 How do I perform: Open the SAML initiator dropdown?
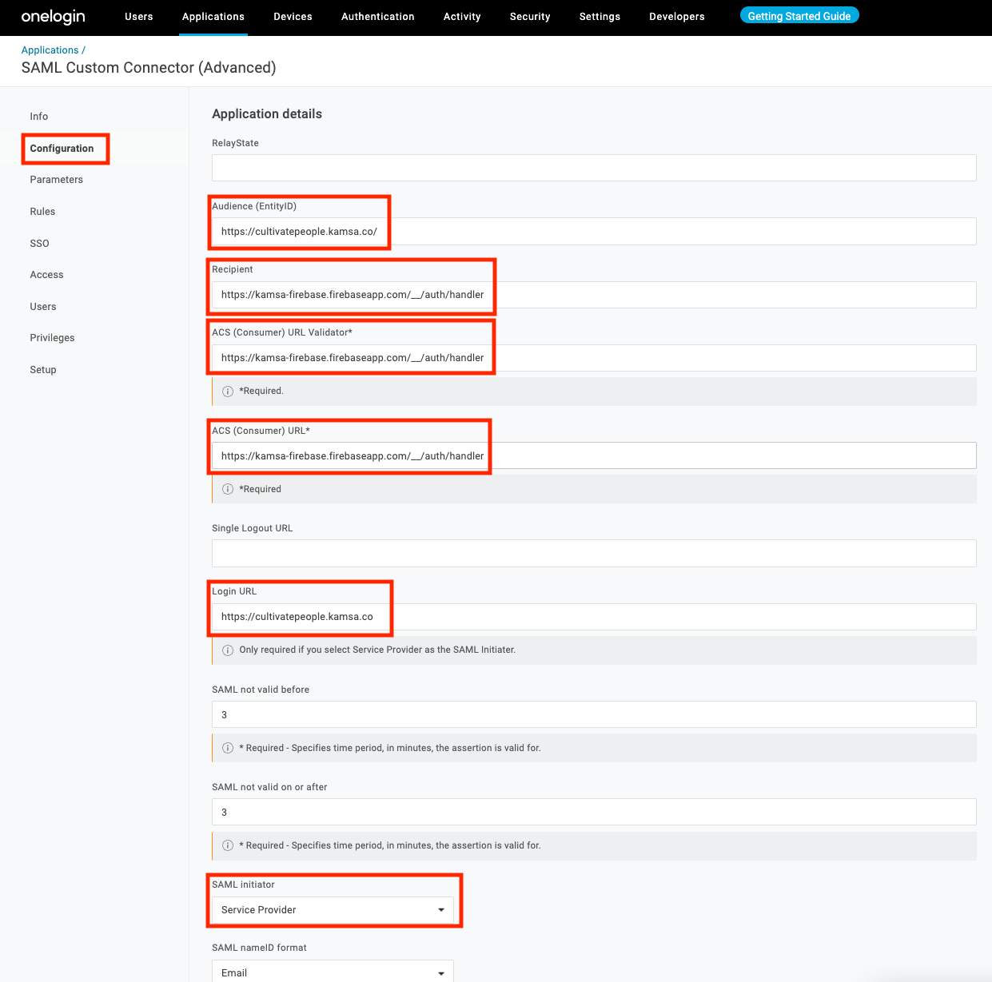click(333, 910)
